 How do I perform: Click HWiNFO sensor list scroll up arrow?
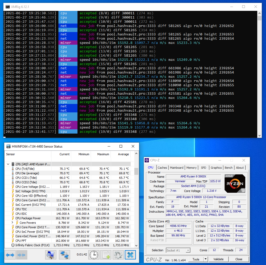tap(136, 153)
